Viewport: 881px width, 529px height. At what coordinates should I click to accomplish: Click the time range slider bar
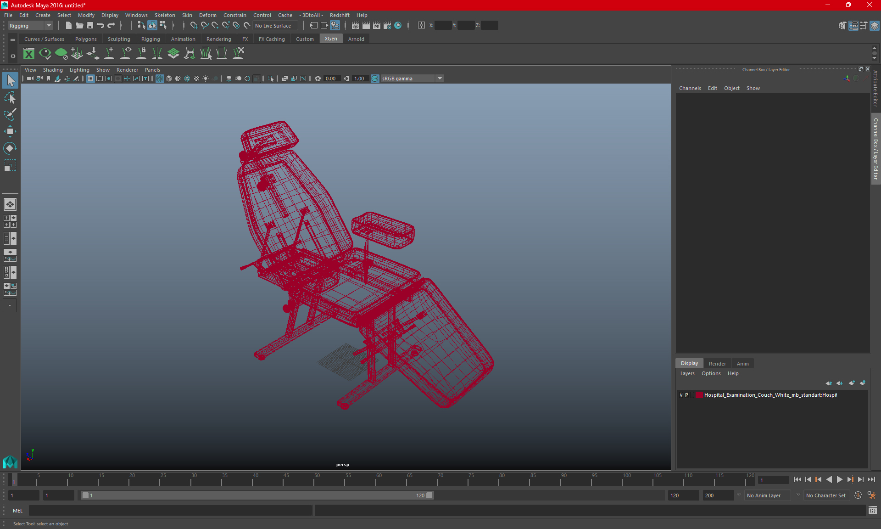point(257,495)
